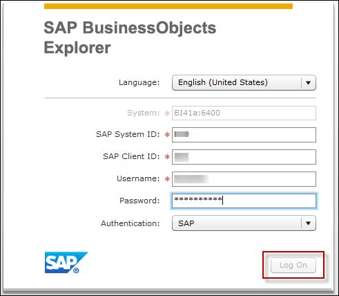This screenshot has height=296, width=339.
Task: Open the Language dropdown
Action: point(244,82)
